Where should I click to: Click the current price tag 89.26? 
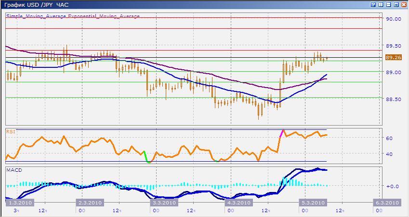[394, 58]
